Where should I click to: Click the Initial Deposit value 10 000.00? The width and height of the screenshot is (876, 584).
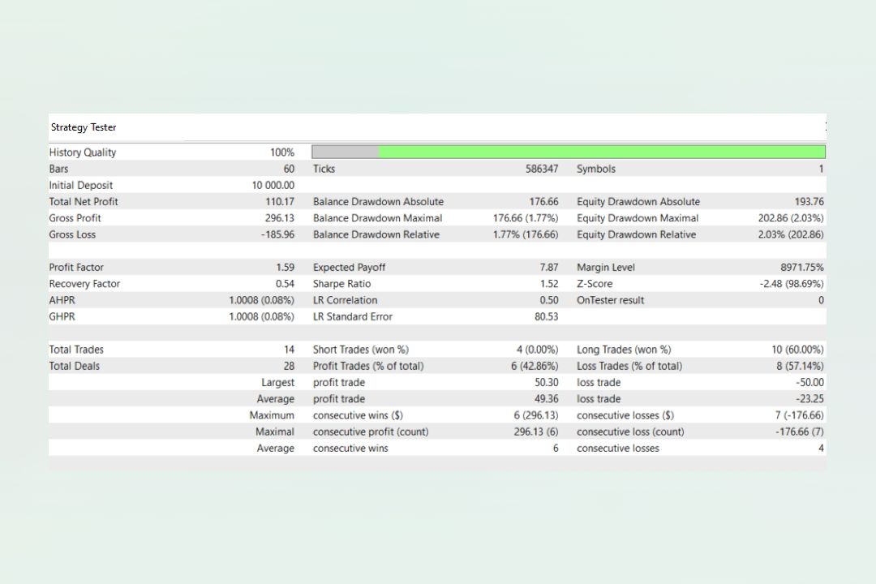point(273,185)
